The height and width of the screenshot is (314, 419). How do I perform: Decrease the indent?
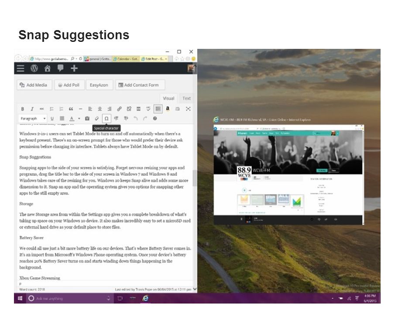(116, 119)
